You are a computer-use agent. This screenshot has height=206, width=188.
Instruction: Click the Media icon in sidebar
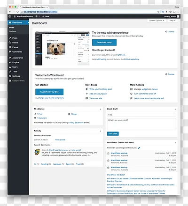(x=10, y=43)
